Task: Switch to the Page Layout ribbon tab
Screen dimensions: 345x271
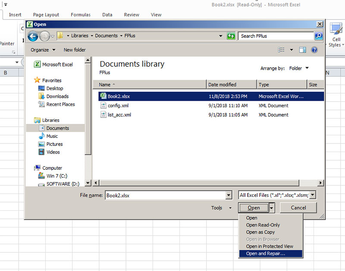Action: tap(46, 15)
